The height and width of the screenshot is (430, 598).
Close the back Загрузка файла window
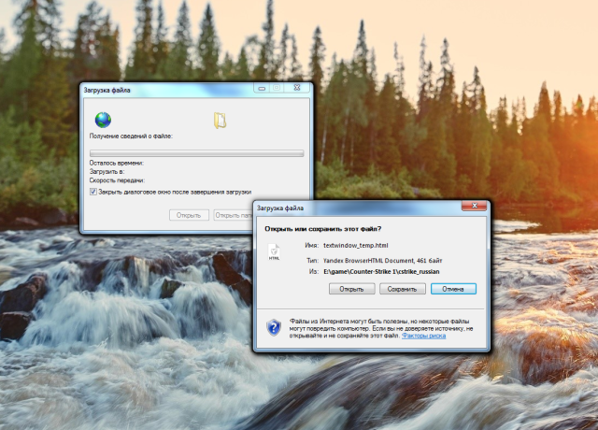point(297,88)
